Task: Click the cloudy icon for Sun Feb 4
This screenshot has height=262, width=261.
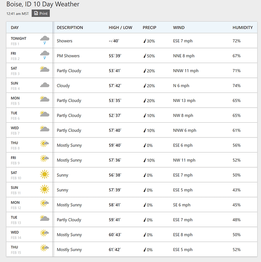Action: tap(45, 85)
